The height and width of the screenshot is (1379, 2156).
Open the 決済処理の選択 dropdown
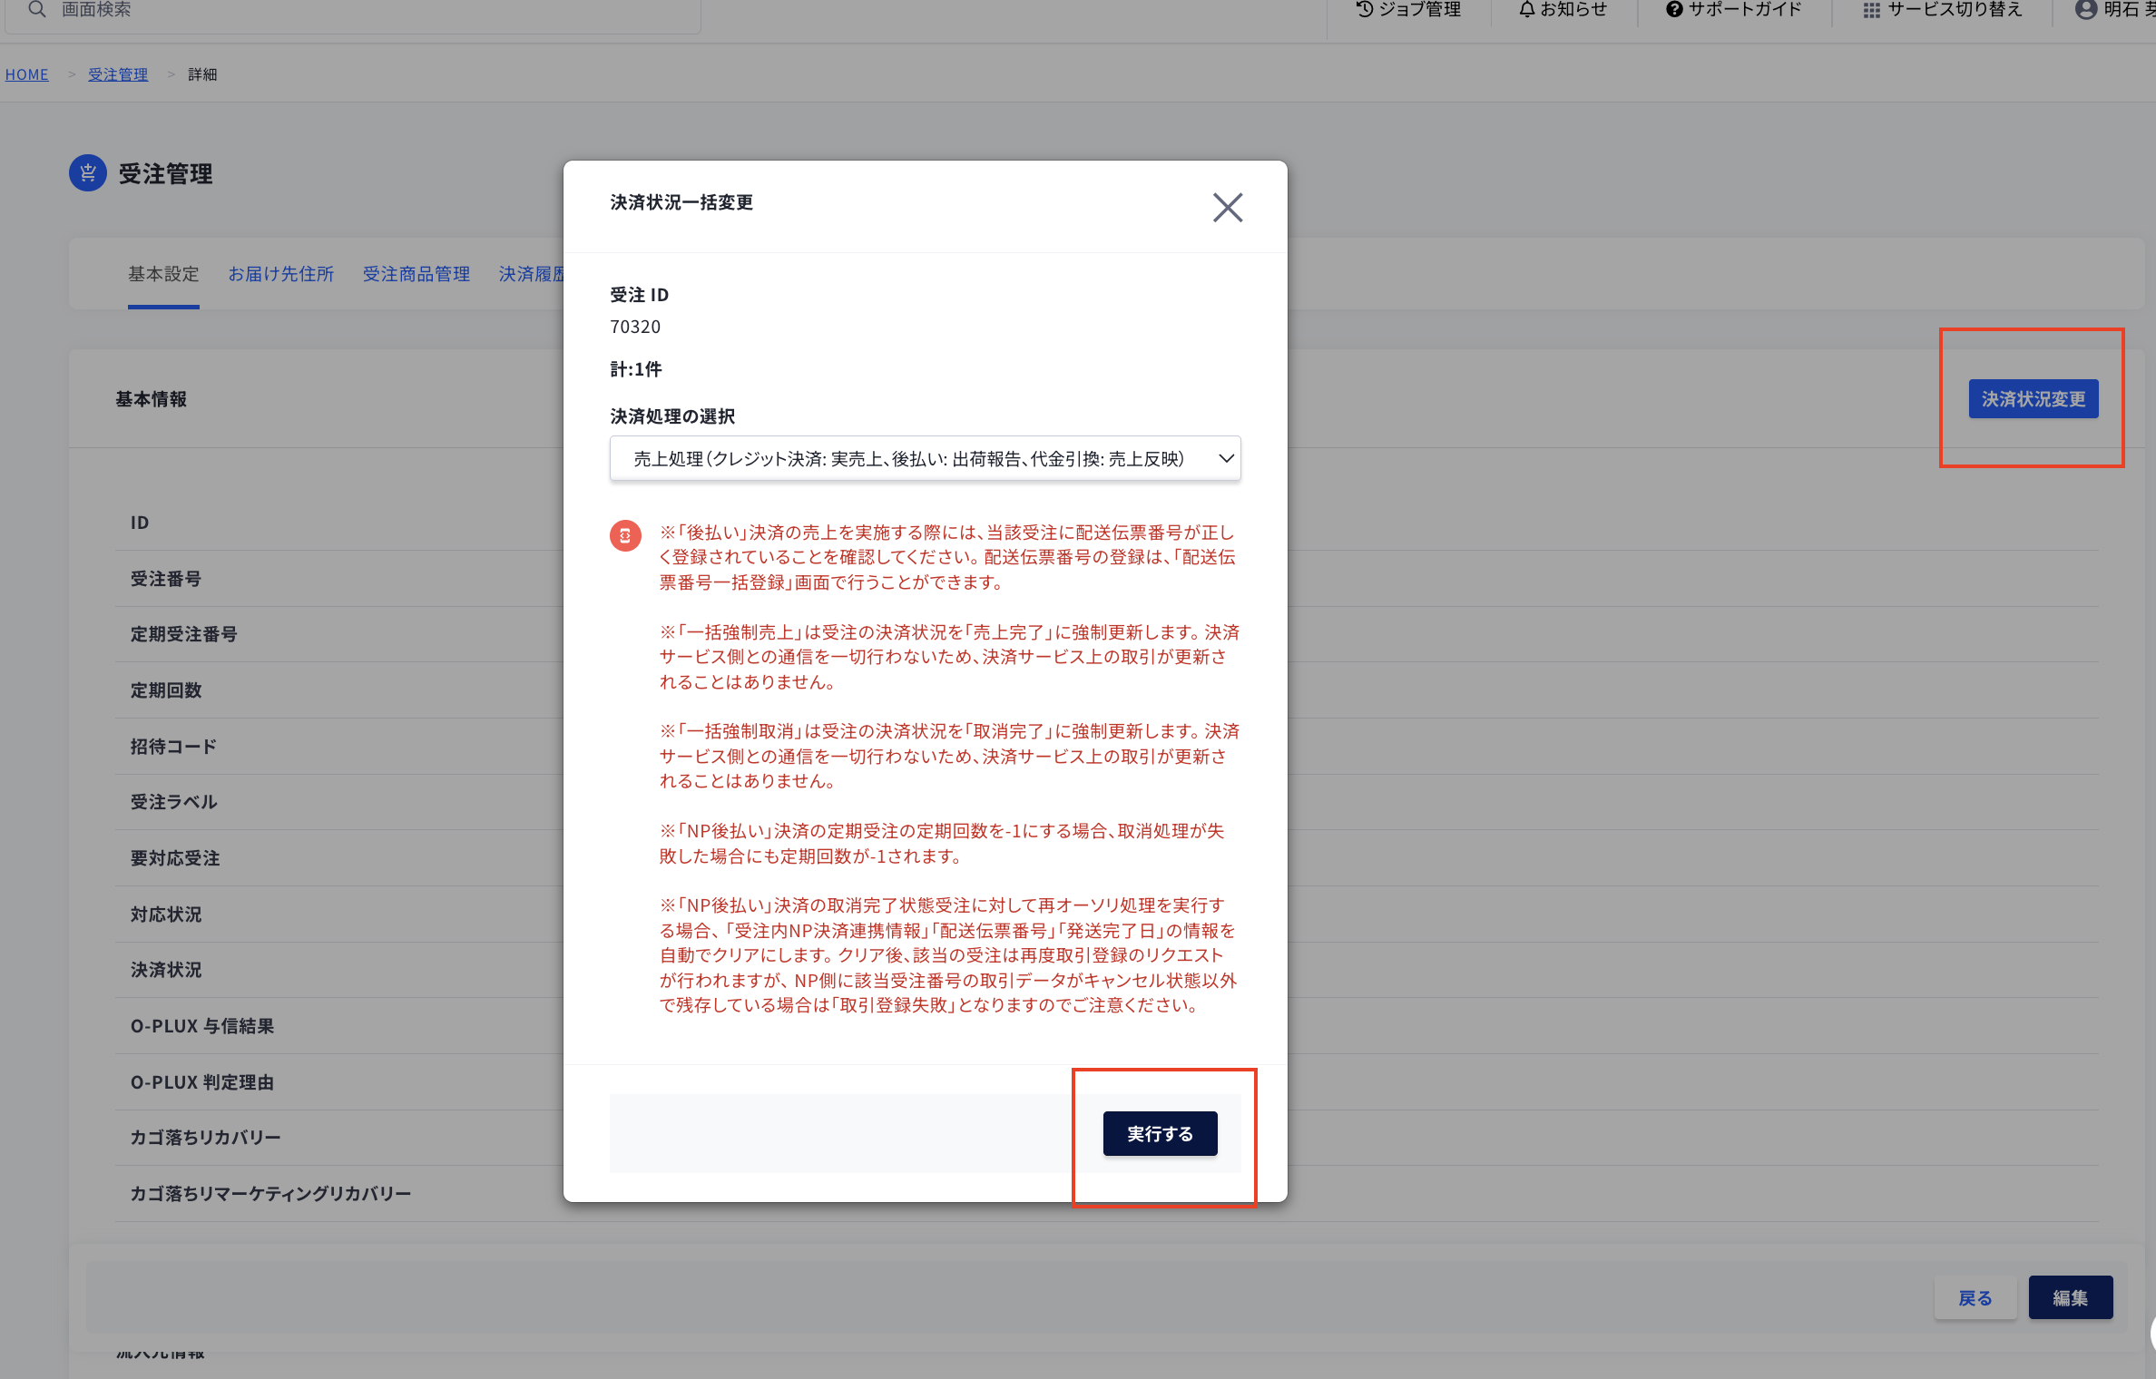(x=925, y=459)
